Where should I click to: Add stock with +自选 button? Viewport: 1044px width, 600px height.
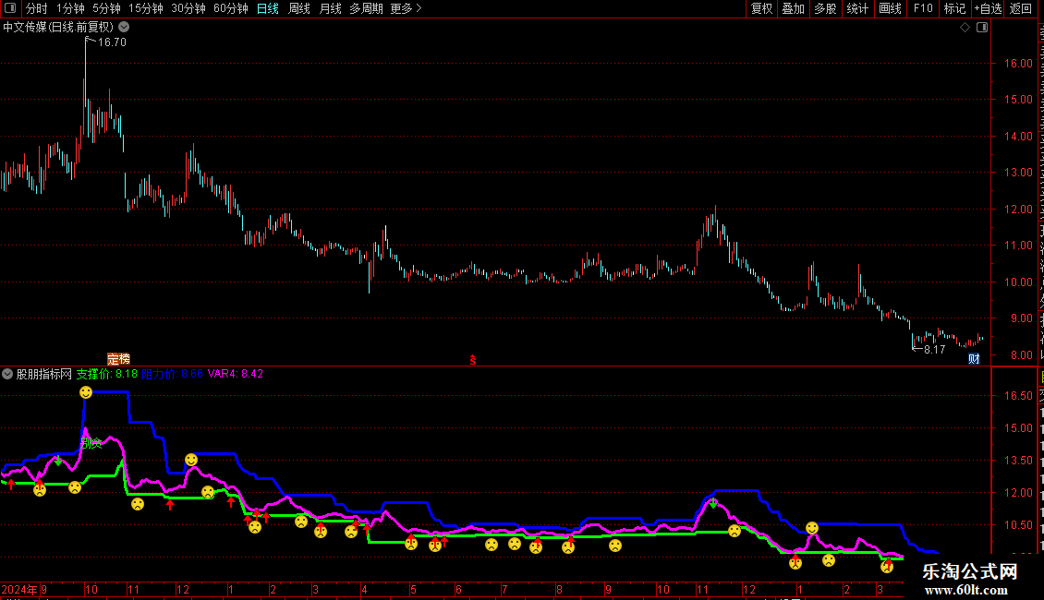point(988,8)
